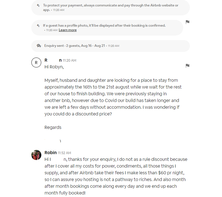Click the chat bubble icon beside 'Enquiry sent'
222x197 pixels.
click(39, 46)
